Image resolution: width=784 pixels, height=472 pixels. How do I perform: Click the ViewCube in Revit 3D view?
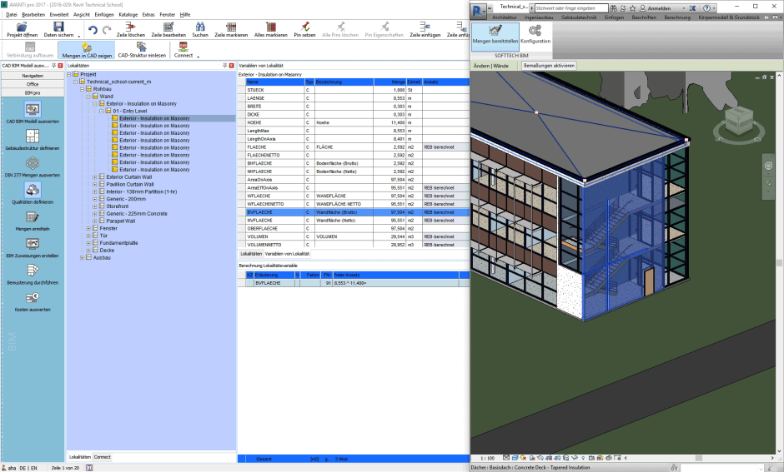pyautogui.click(x=739, y=121)
